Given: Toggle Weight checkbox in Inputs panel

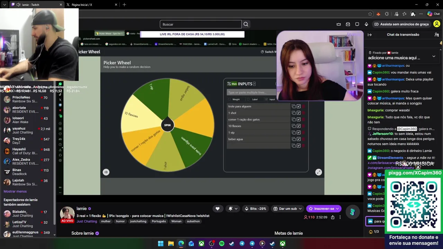Looking at the screenshot, I should tap(229, 99).
